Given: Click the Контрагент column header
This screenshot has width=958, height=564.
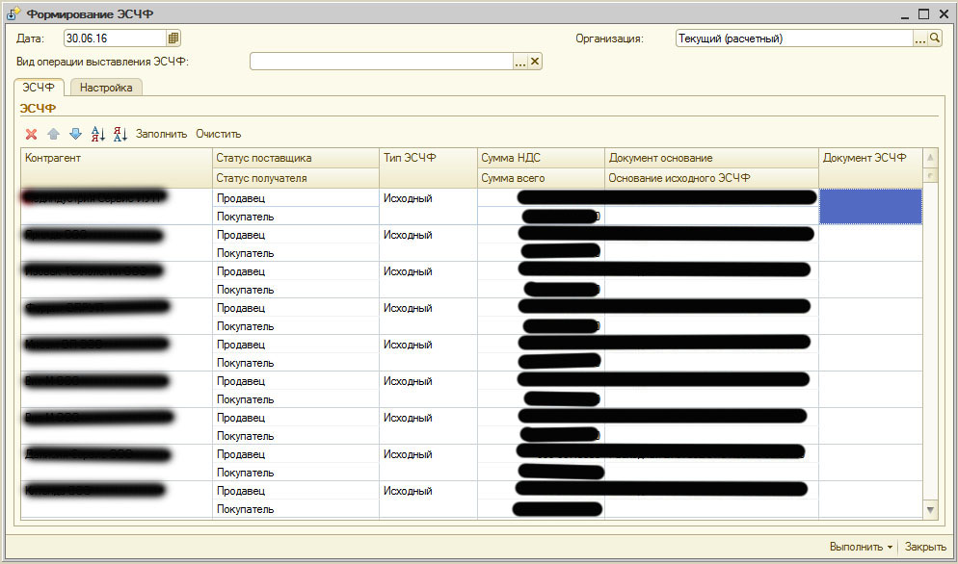Looking at the screenshot, I should (116, 158).
